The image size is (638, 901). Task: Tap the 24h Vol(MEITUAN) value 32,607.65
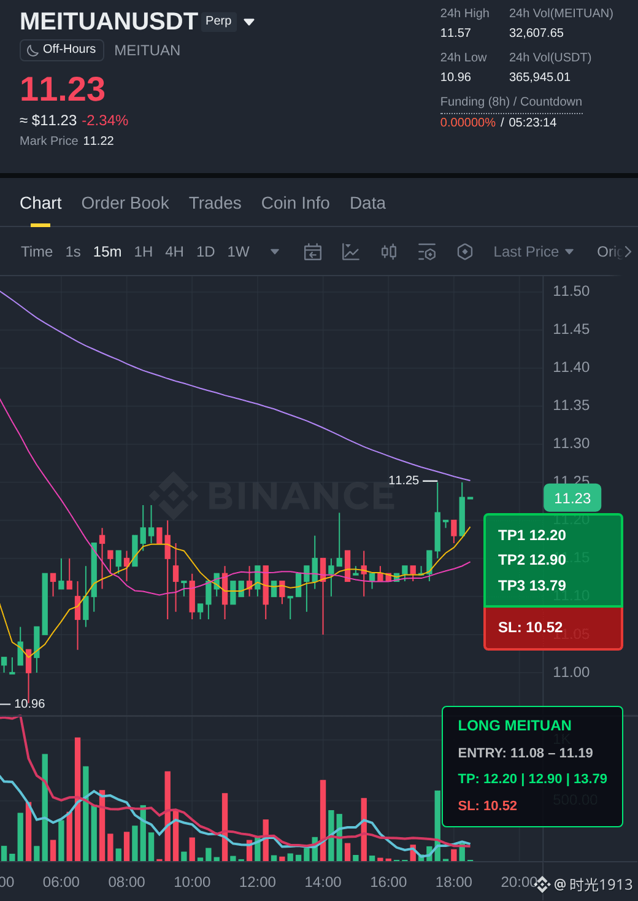click(x=536, y=33)
